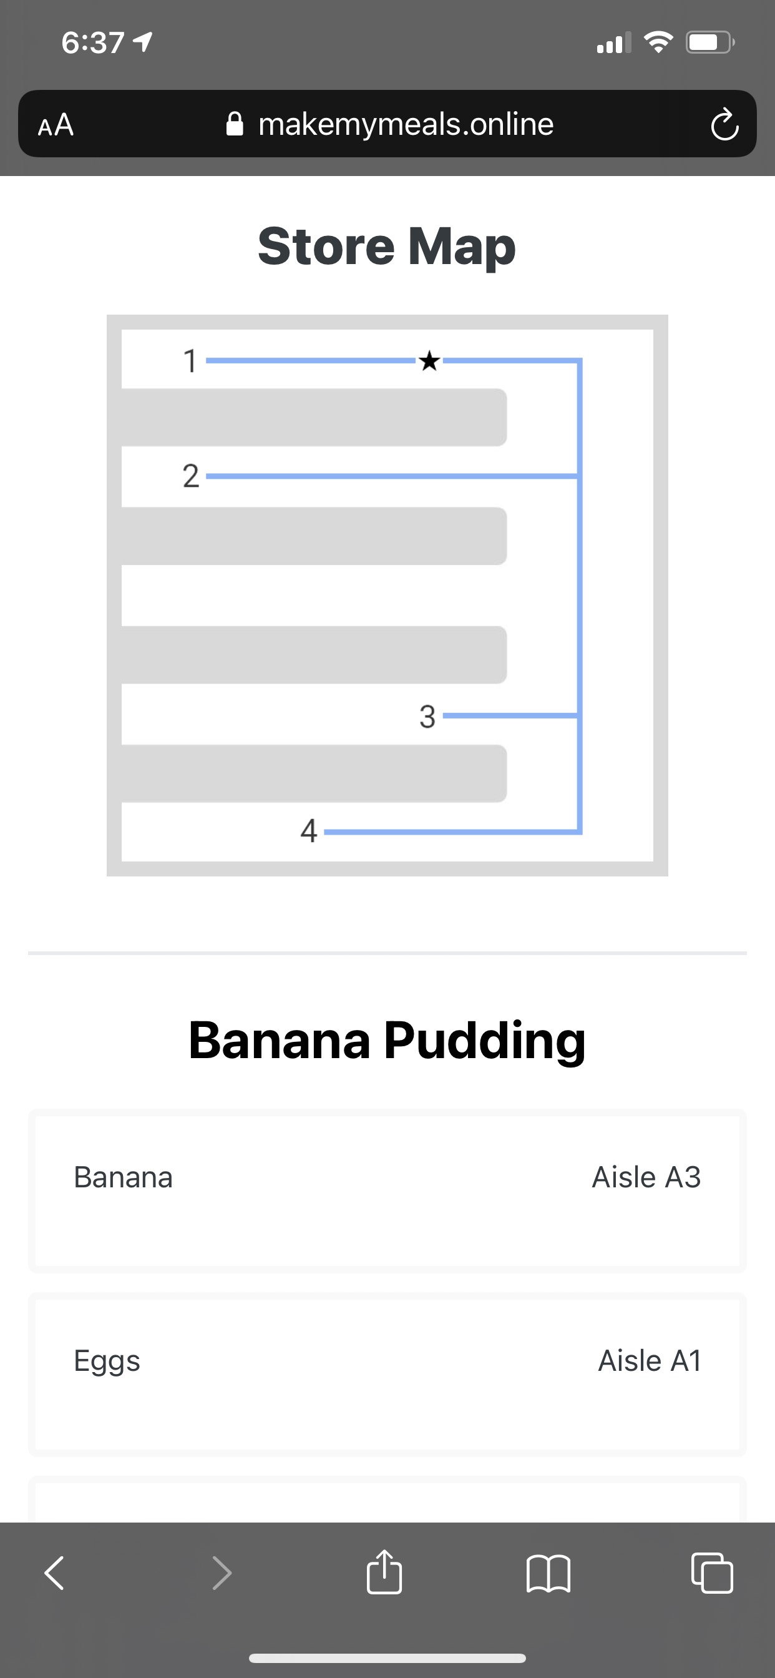
Task: Select stop number 3 on the map
Action: (x=427, y=717)
